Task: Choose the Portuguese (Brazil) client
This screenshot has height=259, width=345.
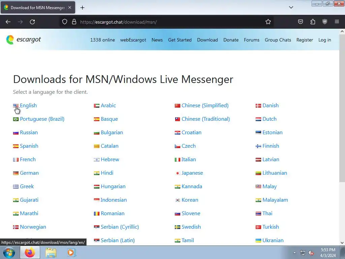Action: (x=42, y=119)
